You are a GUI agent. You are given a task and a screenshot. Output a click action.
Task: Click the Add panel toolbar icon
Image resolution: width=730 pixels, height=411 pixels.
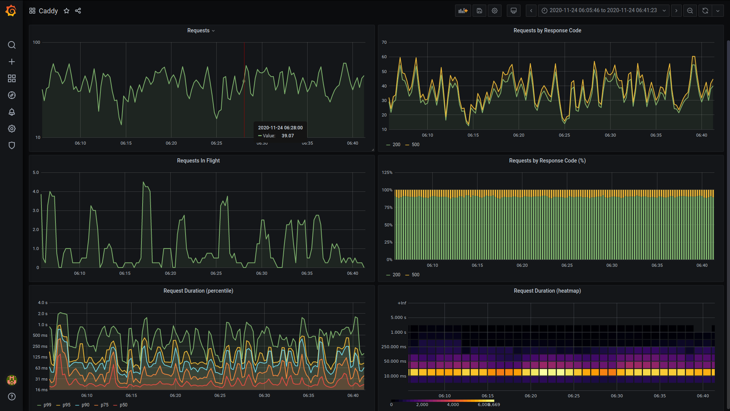[x=463, y=11]
